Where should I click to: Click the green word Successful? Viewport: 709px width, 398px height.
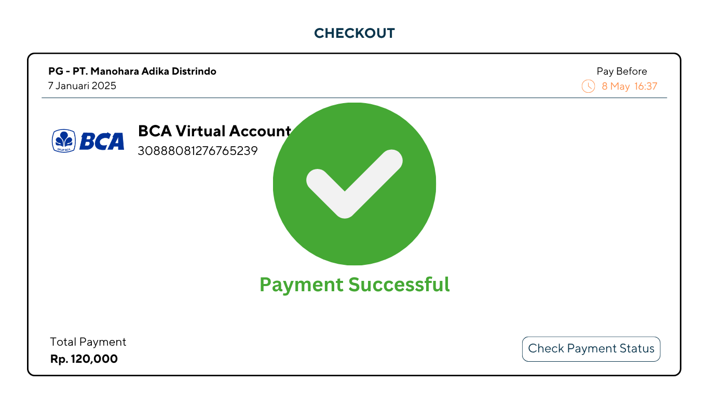click(x=399, y=285)
